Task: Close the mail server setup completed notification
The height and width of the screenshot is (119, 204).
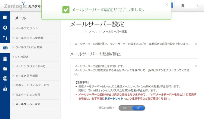Action: click(x=167, y=5)
